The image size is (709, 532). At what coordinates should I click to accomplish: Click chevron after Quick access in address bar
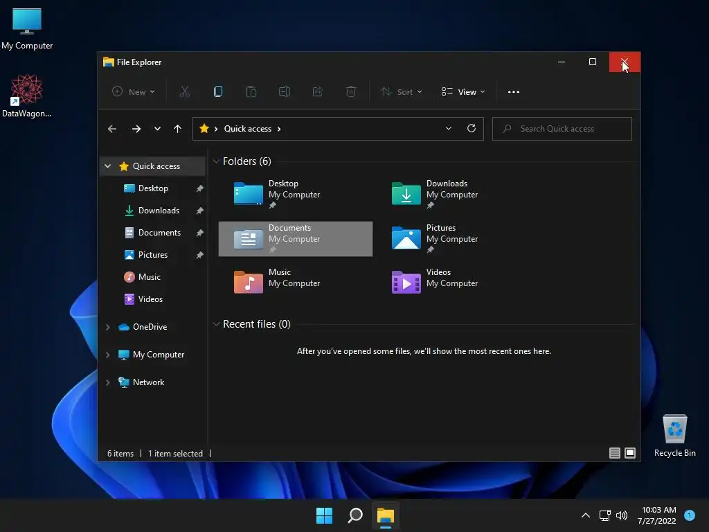point(279,129)
